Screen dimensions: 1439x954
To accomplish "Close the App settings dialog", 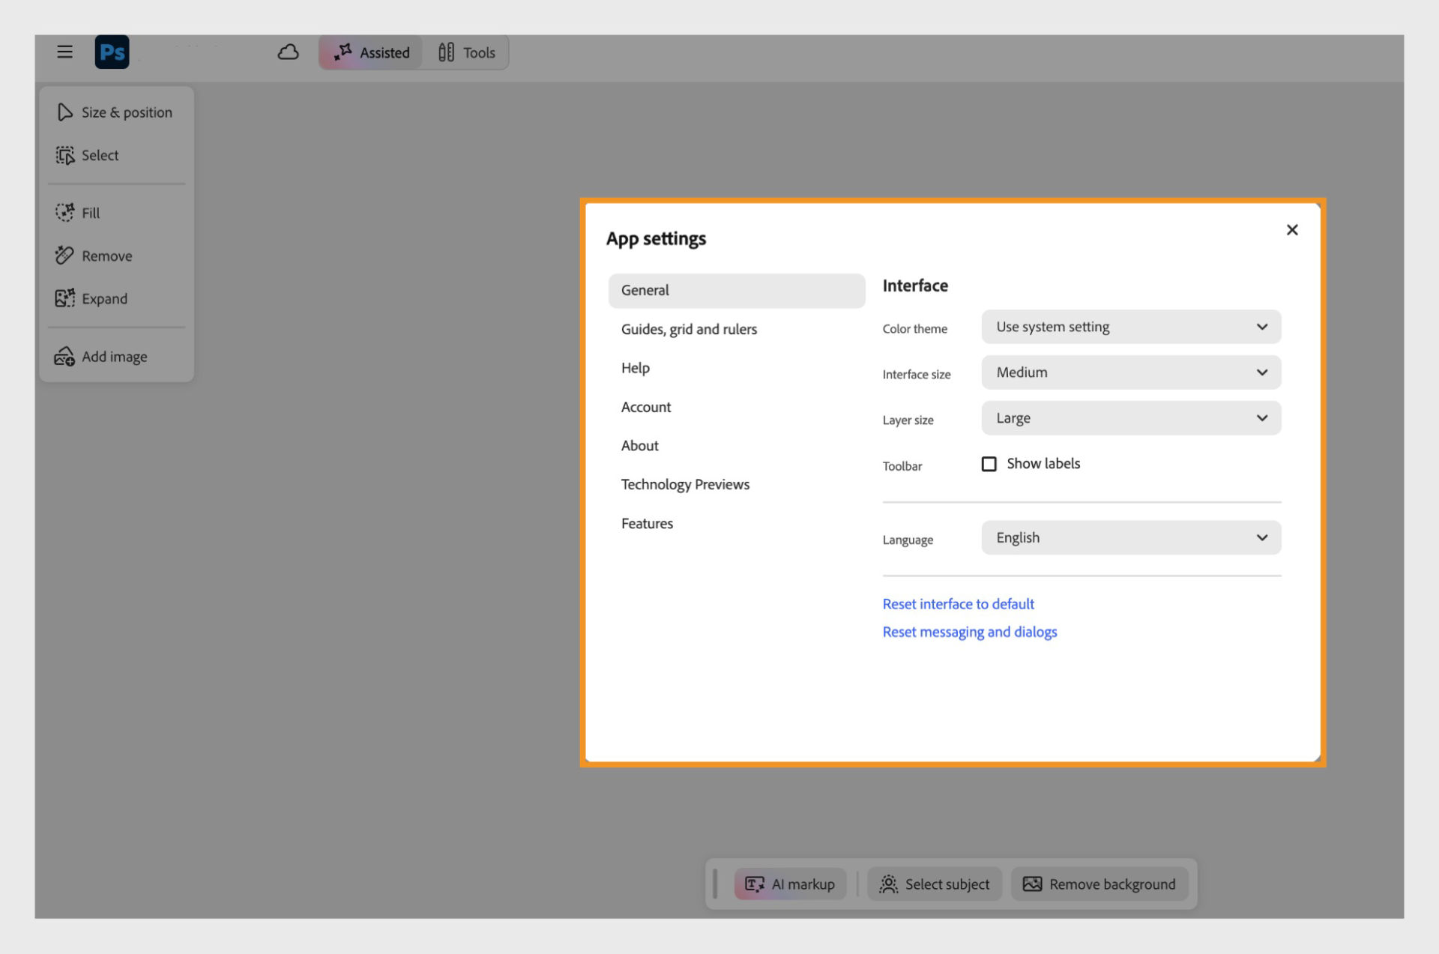I will pos(1292,230).
